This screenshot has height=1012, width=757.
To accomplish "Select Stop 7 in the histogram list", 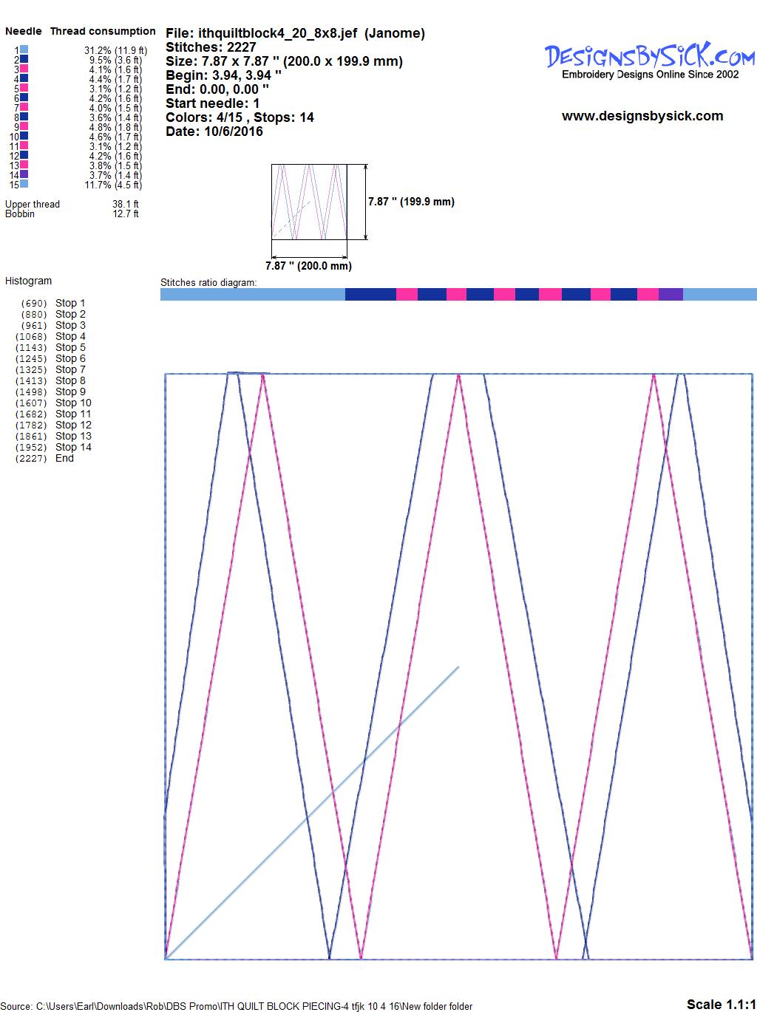I will tap(70, 369).
